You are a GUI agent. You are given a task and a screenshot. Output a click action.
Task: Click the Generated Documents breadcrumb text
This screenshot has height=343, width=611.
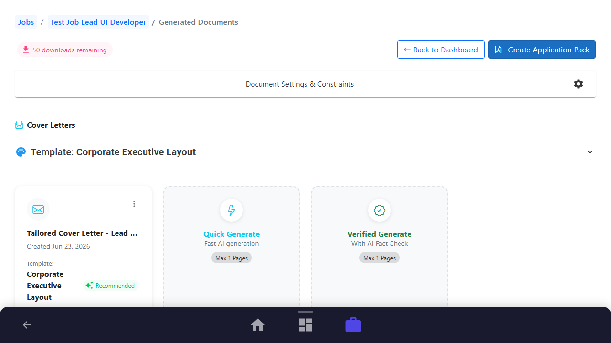pos(199,22)
